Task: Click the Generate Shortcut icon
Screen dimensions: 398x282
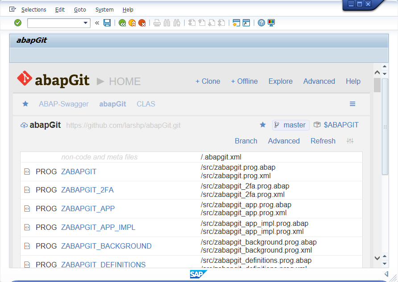Action: [246, 23]
